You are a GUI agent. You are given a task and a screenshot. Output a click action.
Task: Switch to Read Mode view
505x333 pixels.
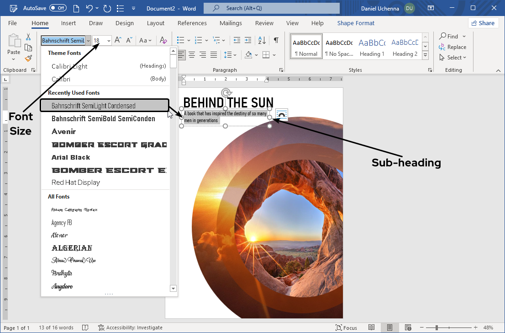(x=372, y=328)
